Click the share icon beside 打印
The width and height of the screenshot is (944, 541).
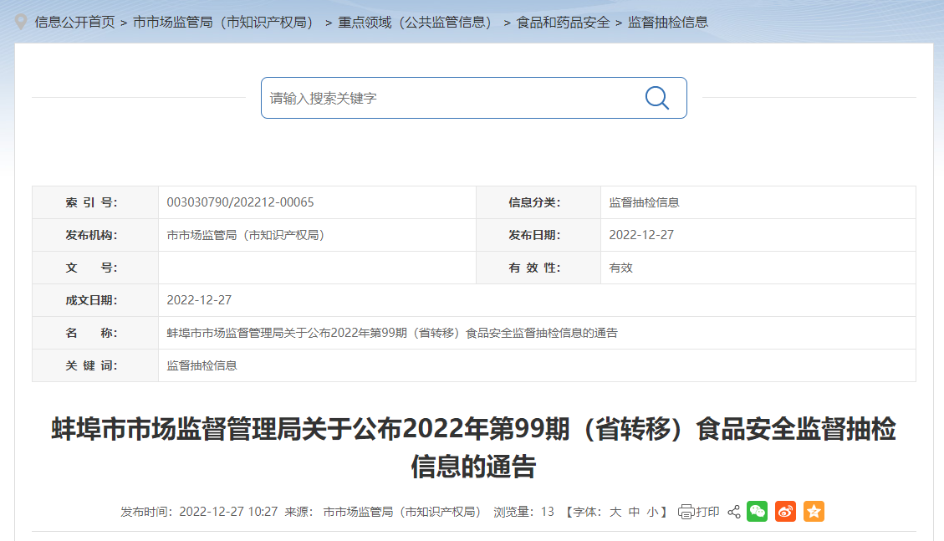pyautogui.click(x=734, y=512)
